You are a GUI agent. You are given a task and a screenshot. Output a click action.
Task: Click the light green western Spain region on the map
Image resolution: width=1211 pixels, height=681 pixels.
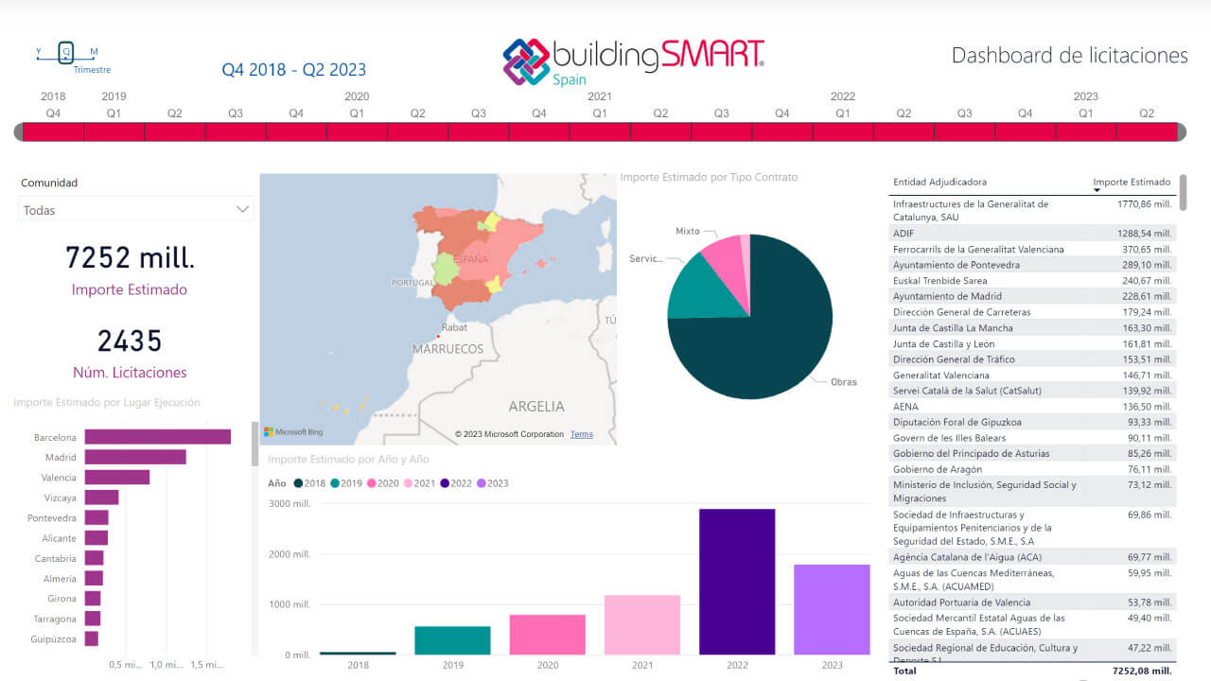pos(445,269)
